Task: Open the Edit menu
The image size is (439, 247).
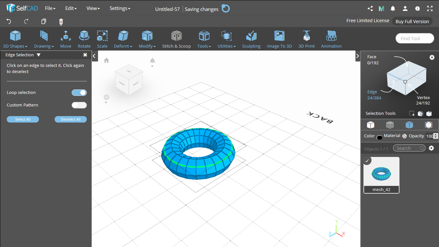Action: [71, 8]
